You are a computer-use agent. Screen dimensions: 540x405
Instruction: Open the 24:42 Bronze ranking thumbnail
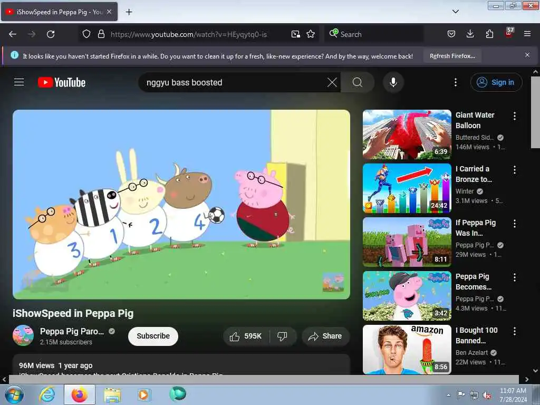tap(407, 188)
